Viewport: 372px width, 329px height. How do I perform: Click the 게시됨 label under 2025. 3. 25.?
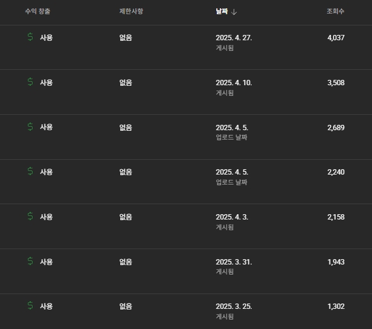pos(225,317)
